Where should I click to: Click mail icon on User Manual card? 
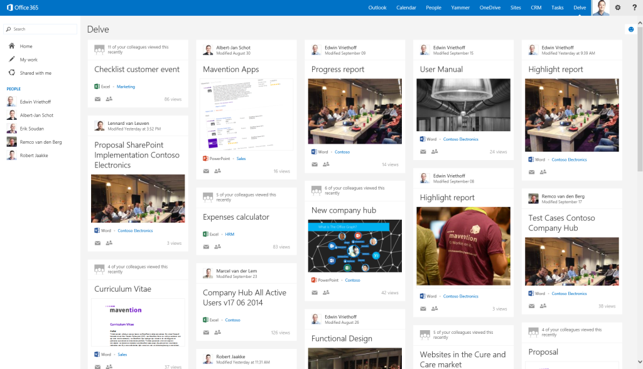coord(423,152)
